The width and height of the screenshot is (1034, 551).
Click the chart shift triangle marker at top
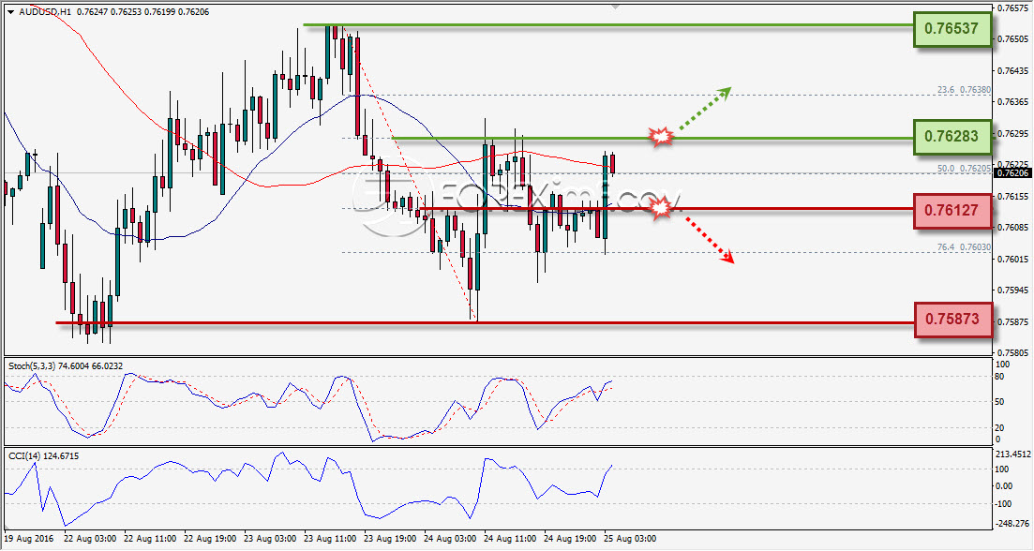(615, 7)
